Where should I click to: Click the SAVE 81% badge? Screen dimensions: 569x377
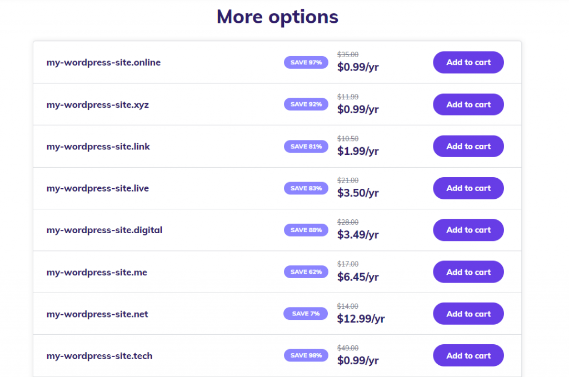(306, 146)
